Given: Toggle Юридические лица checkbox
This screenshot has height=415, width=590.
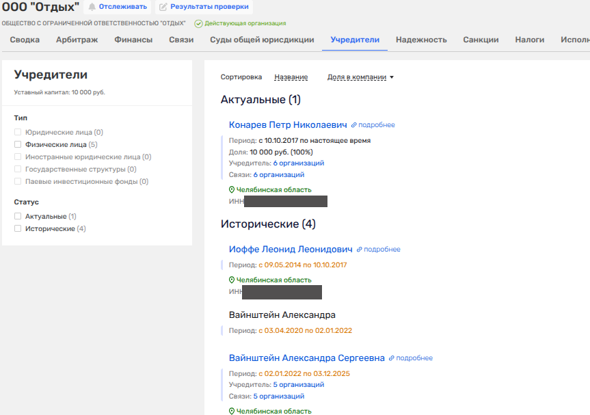Looking at the screenshot, I should pos(18,132).
